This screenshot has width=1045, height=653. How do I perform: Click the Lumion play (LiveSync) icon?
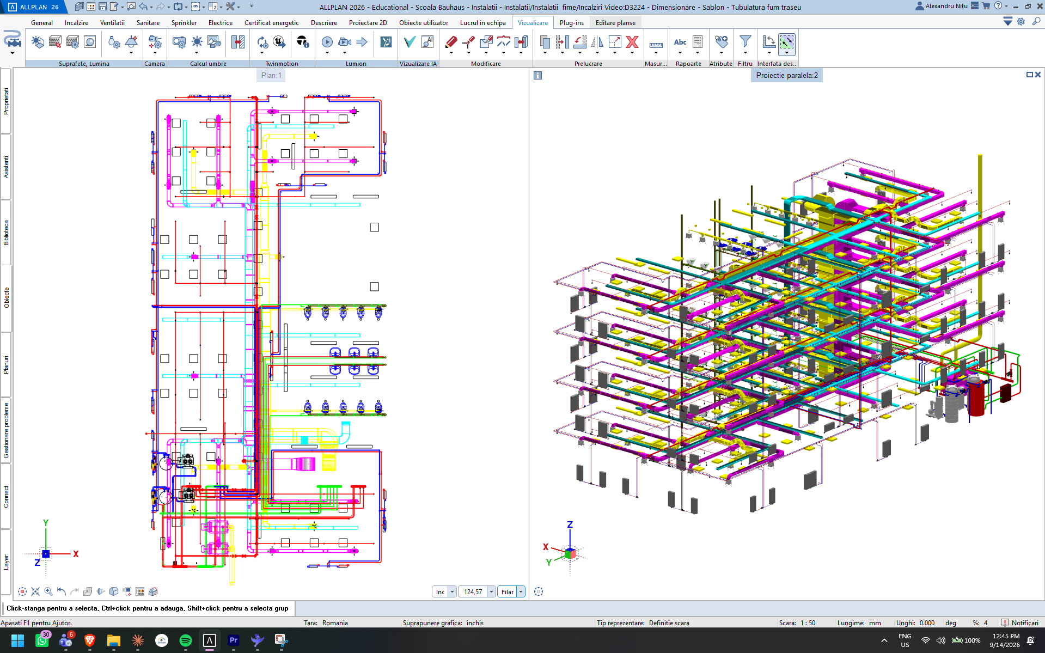pos(327,42)
